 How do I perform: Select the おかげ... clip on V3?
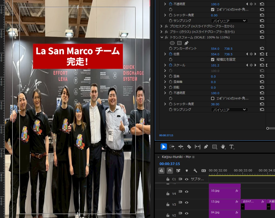click(254, 204)
